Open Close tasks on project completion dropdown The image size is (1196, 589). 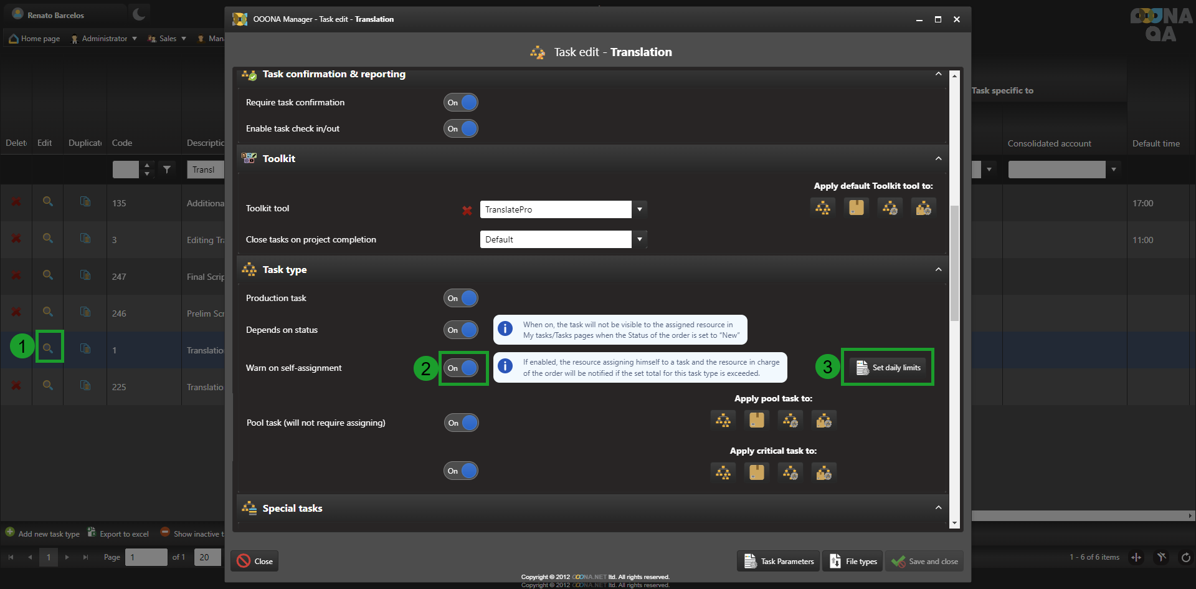tap(639, 239)
